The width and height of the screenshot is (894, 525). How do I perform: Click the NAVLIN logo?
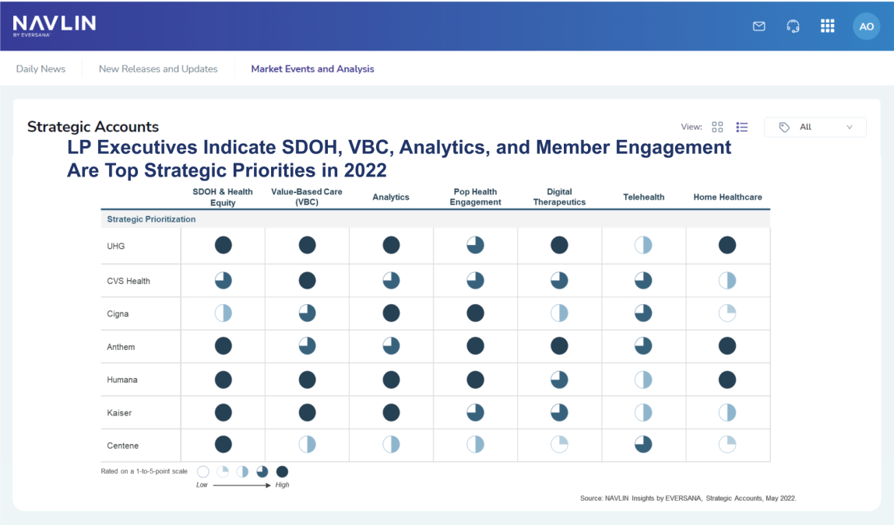coord(55,26)
